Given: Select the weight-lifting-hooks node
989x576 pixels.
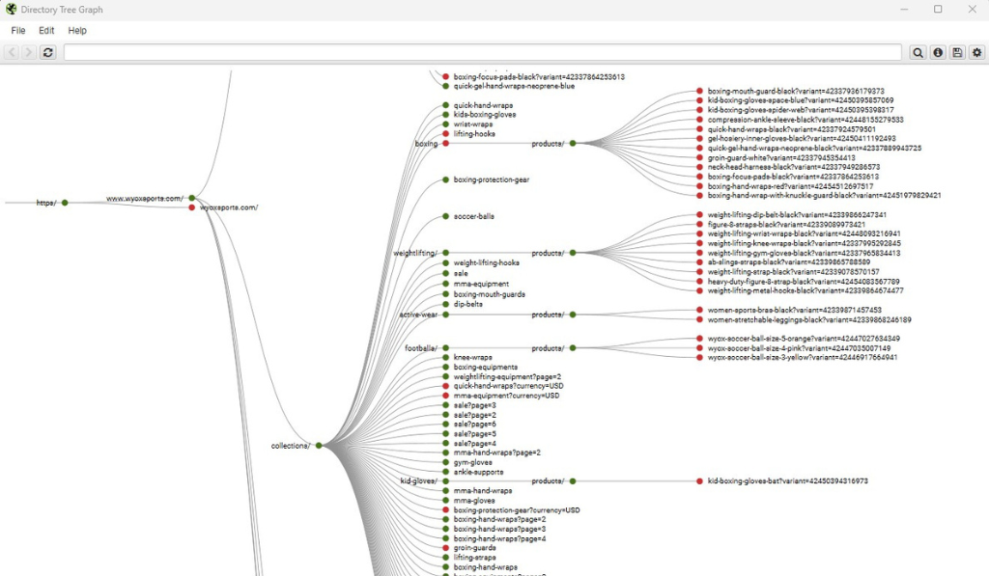Looking at the screenshot, I should click(x=446, y=262).
